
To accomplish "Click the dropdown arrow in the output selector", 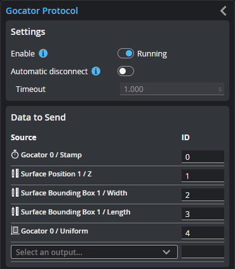I will (x=166, y=252).
